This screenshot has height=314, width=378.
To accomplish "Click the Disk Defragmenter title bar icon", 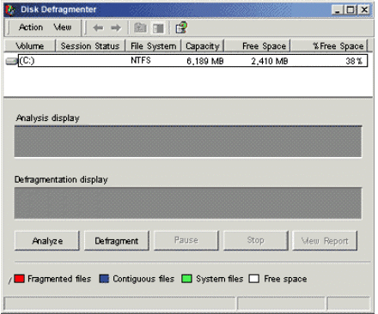I will [10, 9].
